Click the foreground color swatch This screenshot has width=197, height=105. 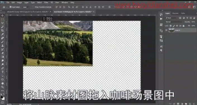pyautogui.click(x=2, y=97)
